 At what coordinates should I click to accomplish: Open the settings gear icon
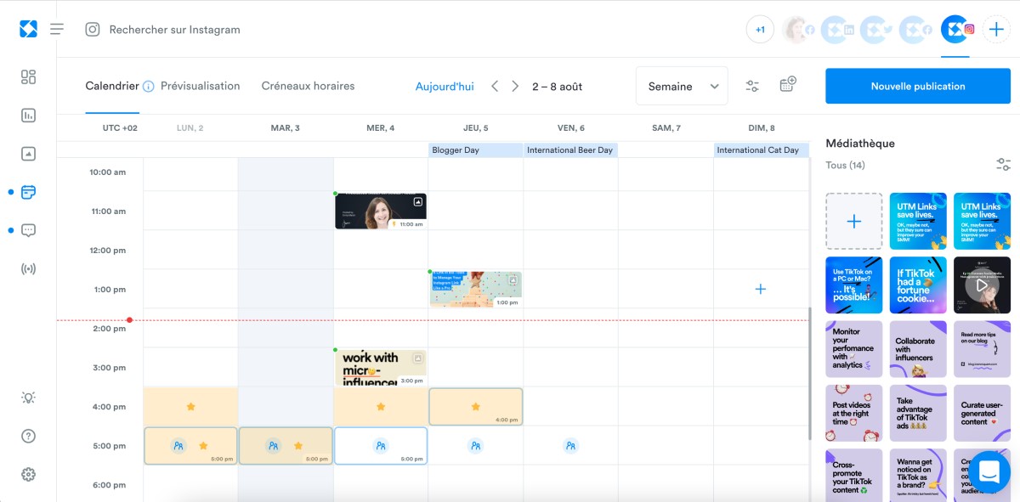28,474
